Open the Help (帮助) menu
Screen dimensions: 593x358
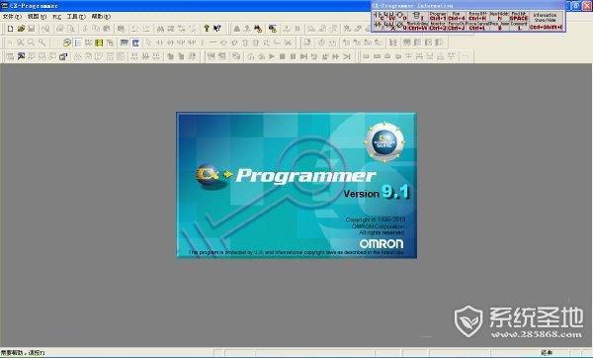pyautogui.click(x=101, y=17)
